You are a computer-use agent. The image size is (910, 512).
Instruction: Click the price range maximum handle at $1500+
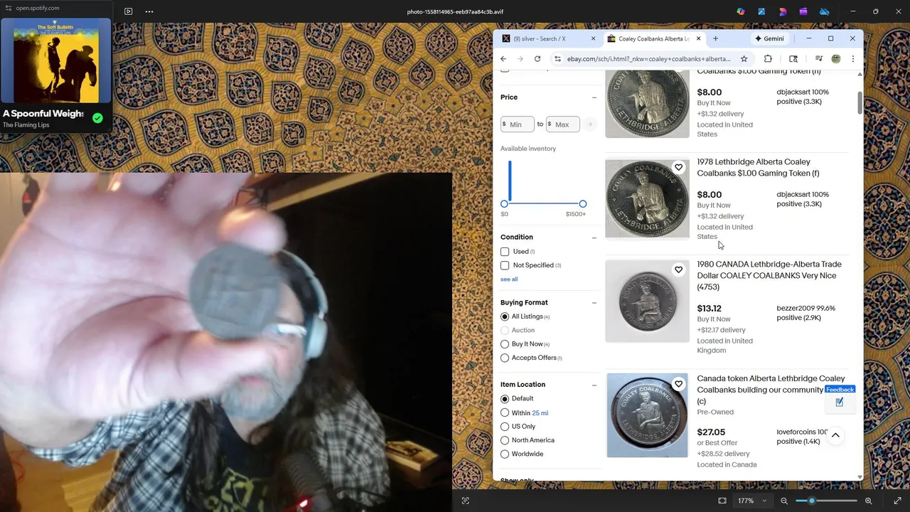pyautogui.click(x=583, y=204)
